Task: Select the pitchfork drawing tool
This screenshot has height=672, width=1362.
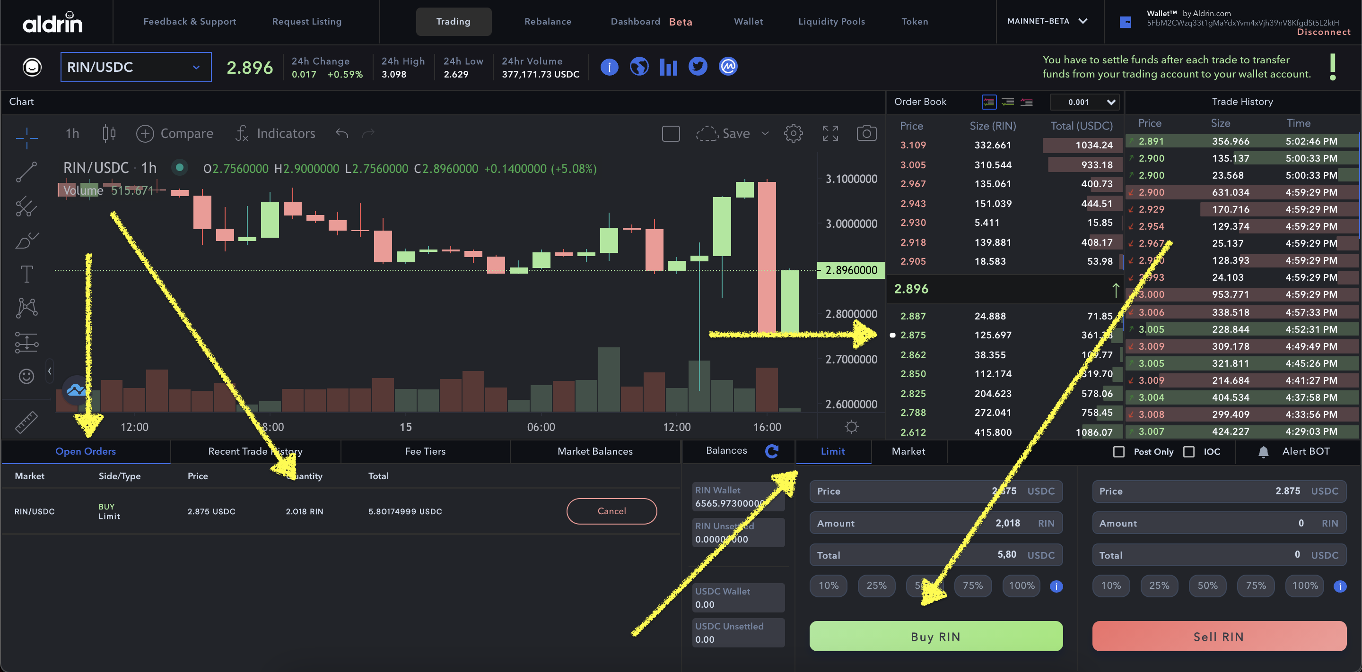Action: [x=26, y=207]
